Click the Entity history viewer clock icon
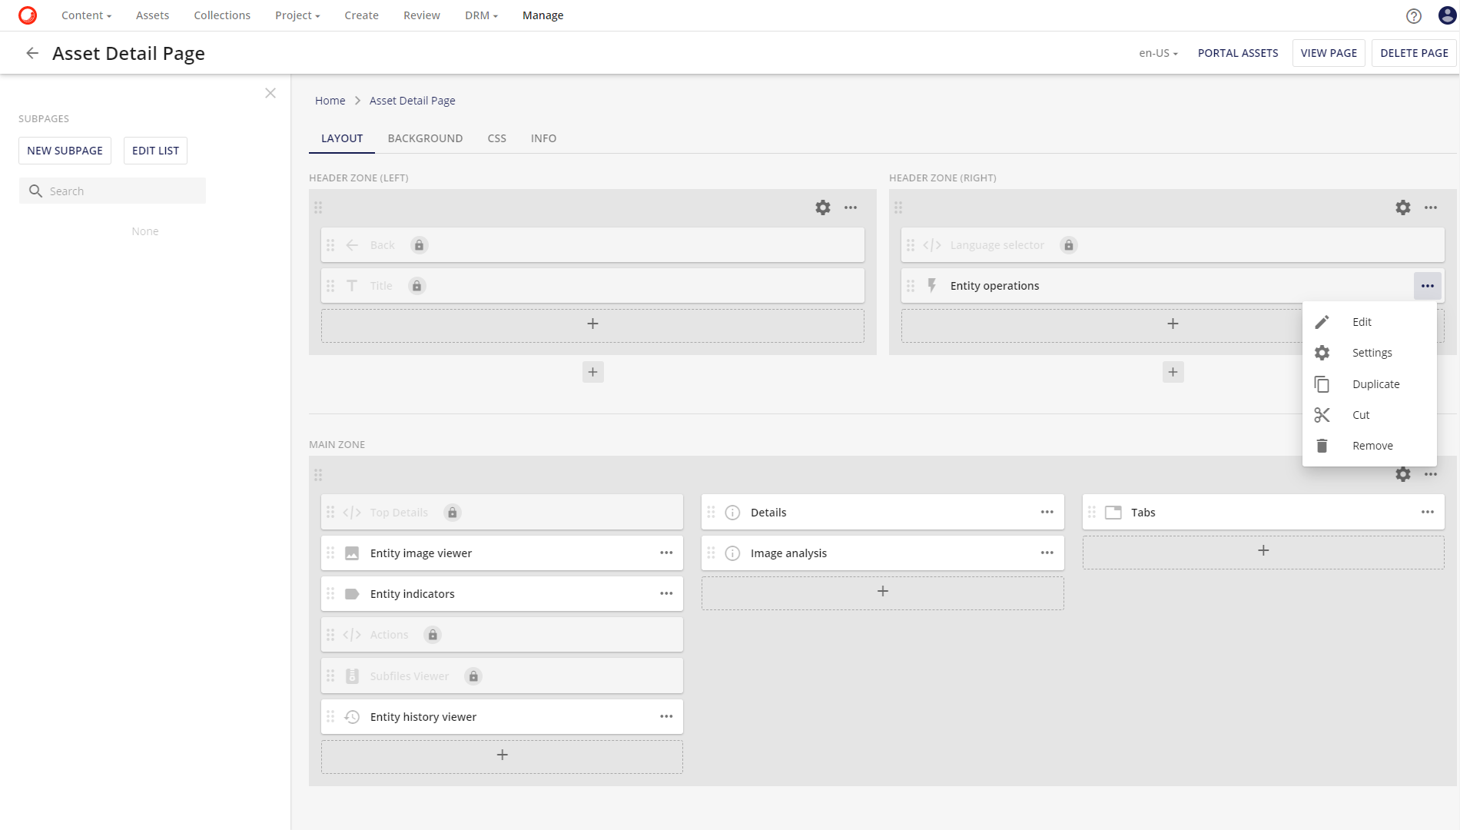This screenshot has height=830, width=1460. [x=353, y=716]
